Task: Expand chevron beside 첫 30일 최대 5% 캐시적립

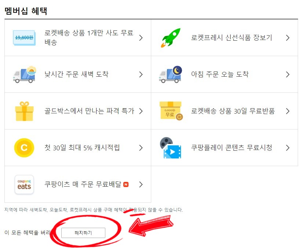Action: point(141,148)
